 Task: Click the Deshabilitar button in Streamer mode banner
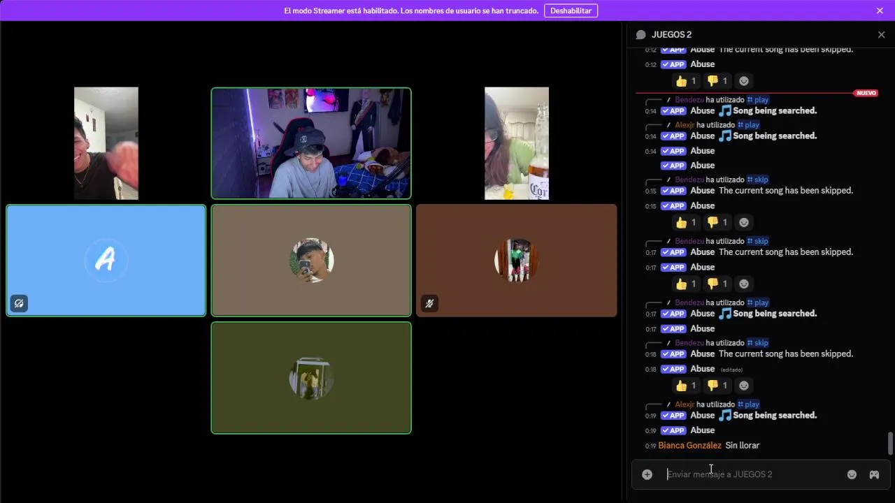tap(571, 10)
